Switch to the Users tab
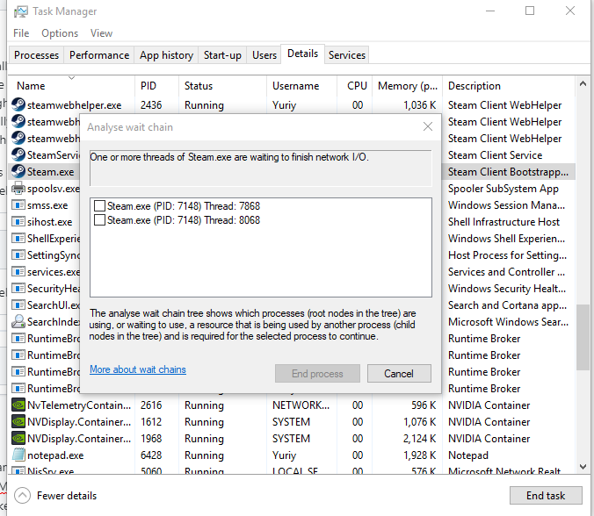The image size is (594, 516). point(264,55)
